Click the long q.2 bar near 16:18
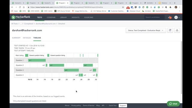The width and height of the screenshot is (192, 108). point(57,65)
